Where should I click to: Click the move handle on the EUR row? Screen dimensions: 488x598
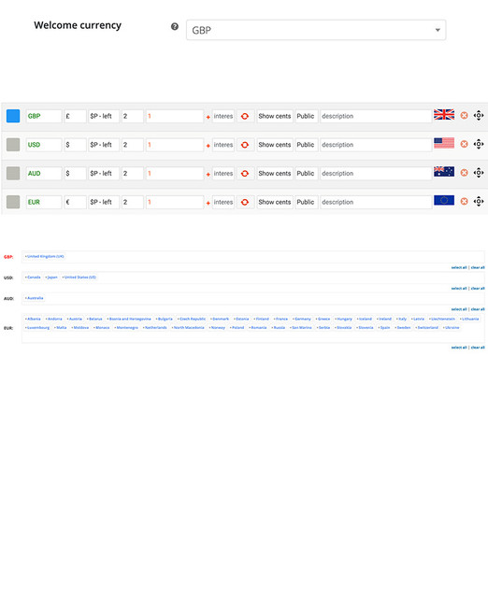pyautogui.click(x=479, y=201)
